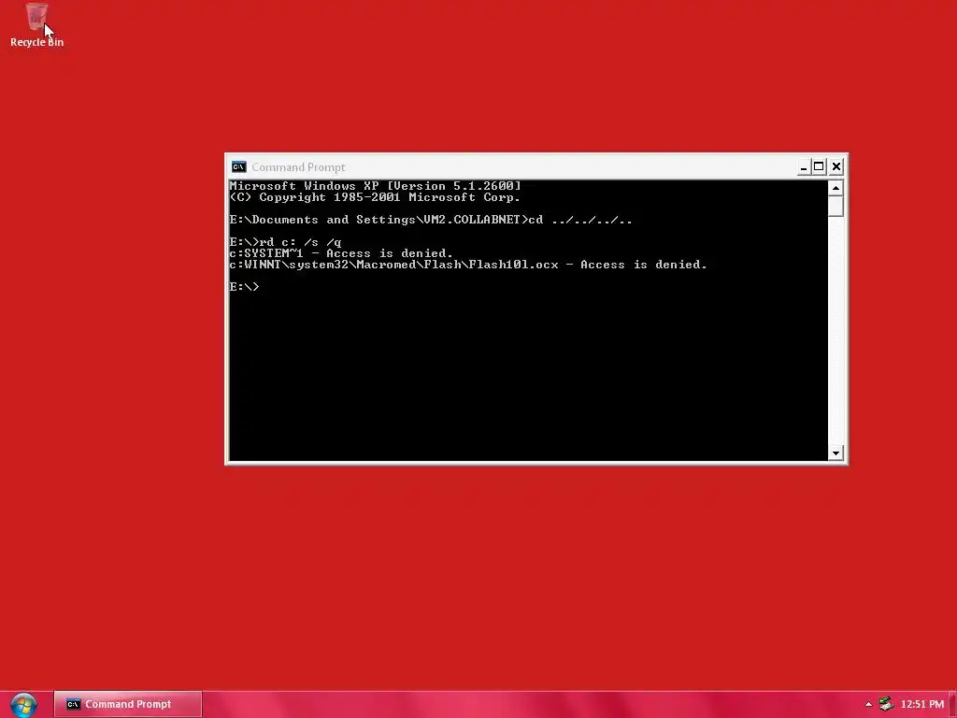
Task: Click 'c:SYSTEM~1 - Access is denied.' line
Action: point(341,253)
